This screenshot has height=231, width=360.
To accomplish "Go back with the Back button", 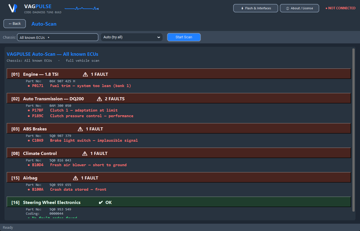I will 15,24.
